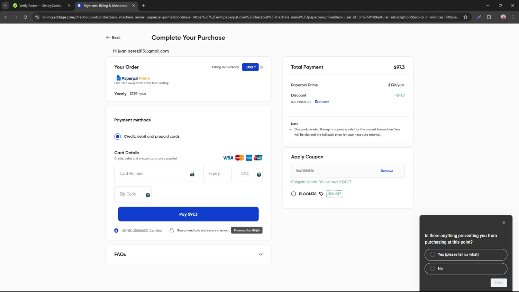The width and height of the screenshot is (519, 292).
Task: Click the American Express logo
Action: (249, 158)
